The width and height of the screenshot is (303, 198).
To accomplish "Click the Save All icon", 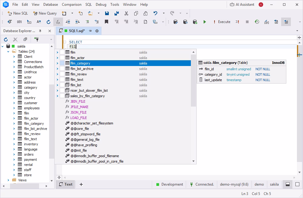I will click(117, 13).
